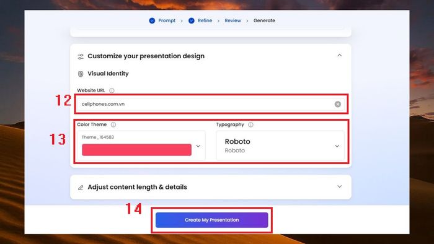
Task: Clear the Website URL field
Action: tap(338, 104)
